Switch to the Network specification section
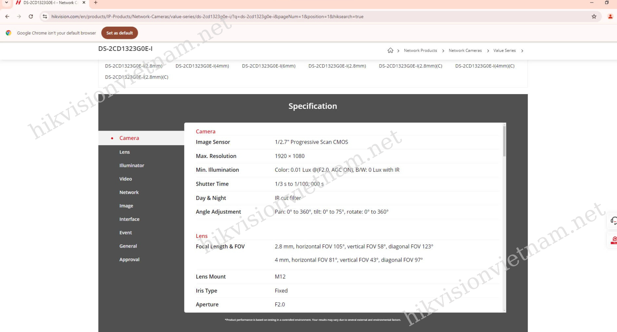The width and height of the screenshot is (617, 332). (x=129, y=192)
